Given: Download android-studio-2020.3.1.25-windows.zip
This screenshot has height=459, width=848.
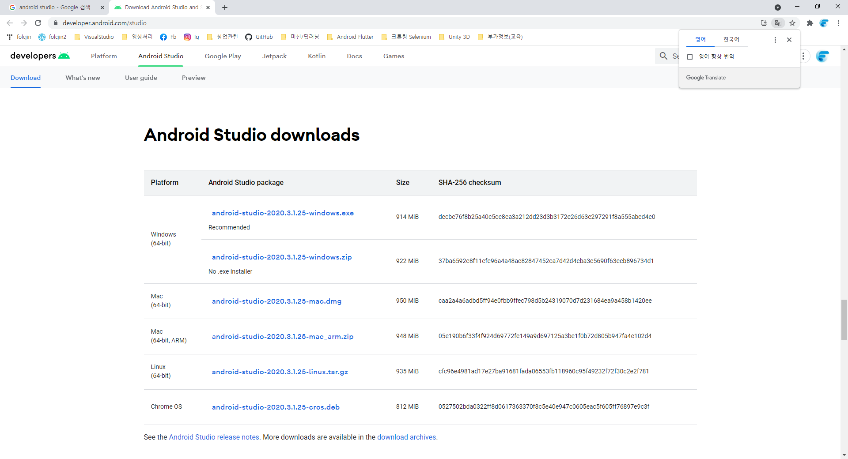Looking at the screenshot, I should tap(282, 257).
